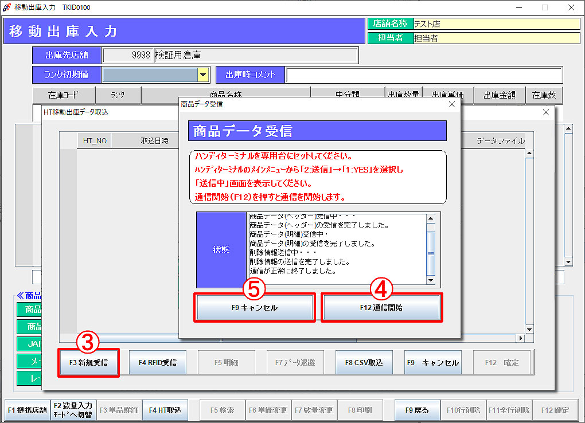This screenshot has width=585, height=423.
Task: Click the F3 新規受信 button
Action: point(88,362)
